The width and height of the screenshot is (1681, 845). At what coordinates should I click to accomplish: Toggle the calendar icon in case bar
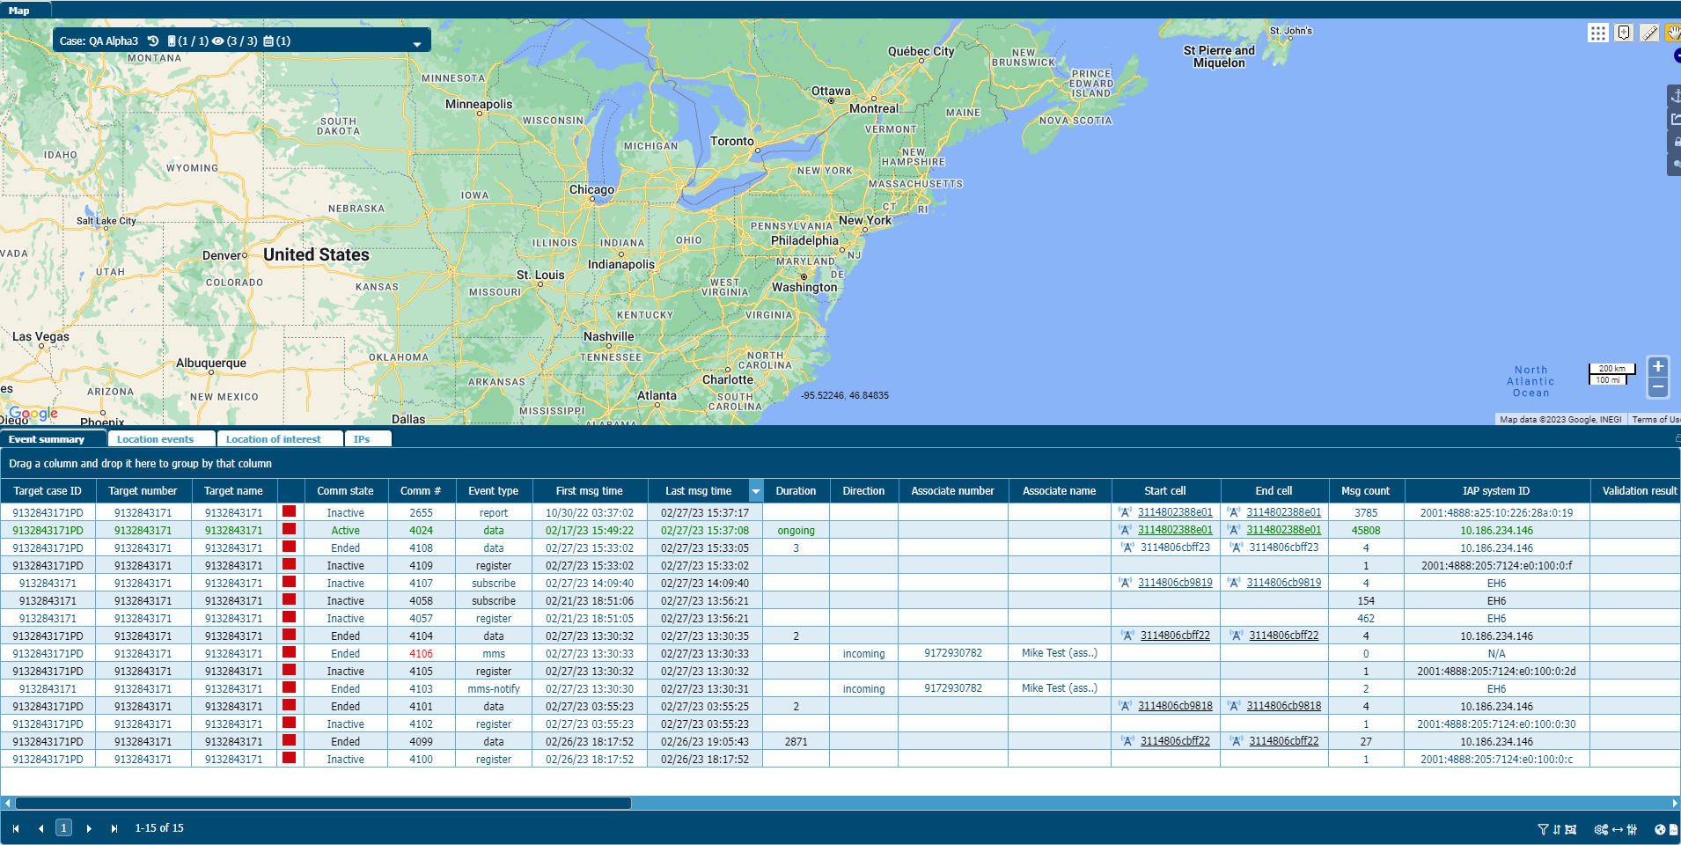point(268,40)
